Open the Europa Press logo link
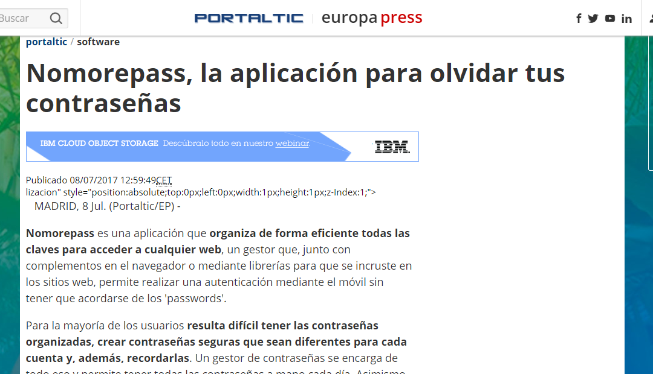This screenshot has width=653, height=374. [x=372, y=18]
